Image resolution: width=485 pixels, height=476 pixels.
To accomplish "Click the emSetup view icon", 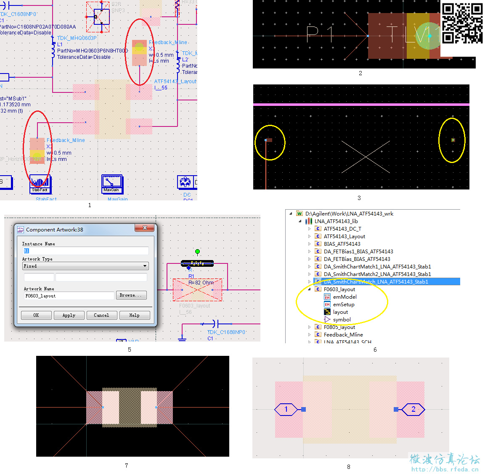I will (327, 304).
